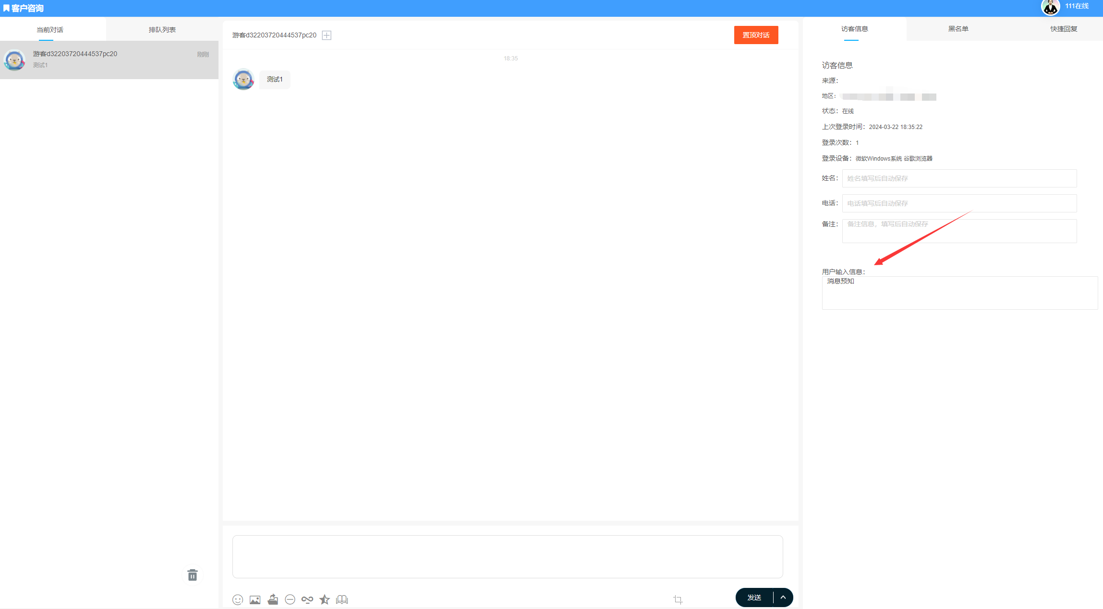Viewport: 1103px width, 609px height.
Task: Click the emoji/emoticon icon in toolbar
Action: coord(237,599)
